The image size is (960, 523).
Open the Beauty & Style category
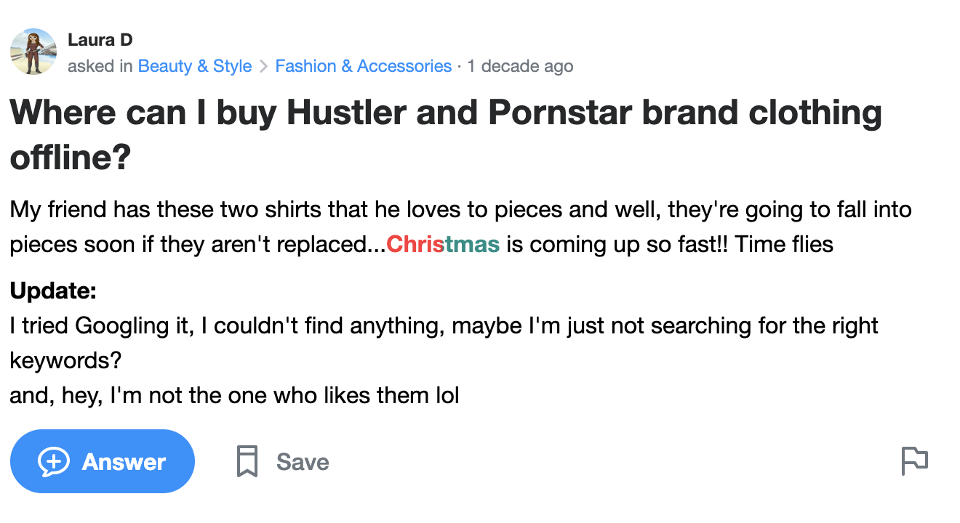[195, 67]
